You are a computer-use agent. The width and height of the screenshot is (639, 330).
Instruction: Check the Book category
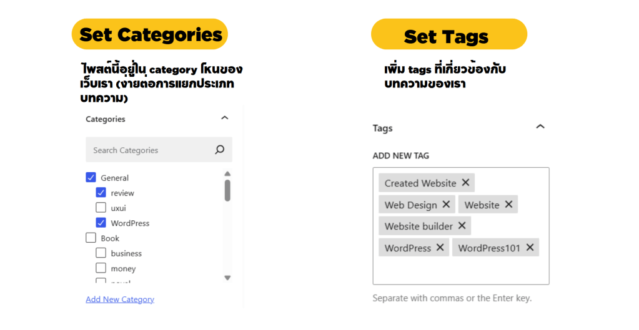click(91, 238)
